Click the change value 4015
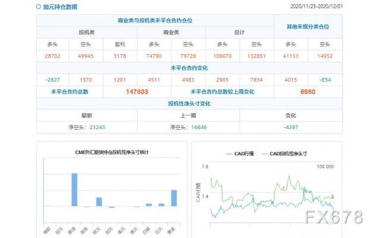This screenshot has width=381, height=238. click(291, 80)
